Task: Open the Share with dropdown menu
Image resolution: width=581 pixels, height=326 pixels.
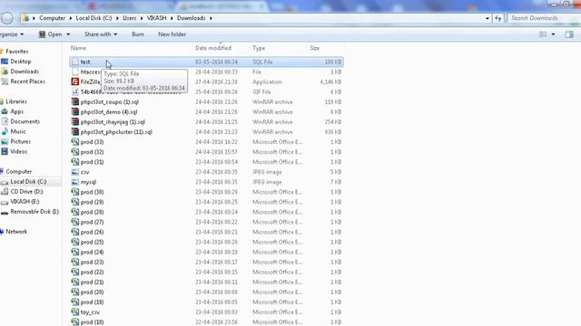Action: pos(101,34)
